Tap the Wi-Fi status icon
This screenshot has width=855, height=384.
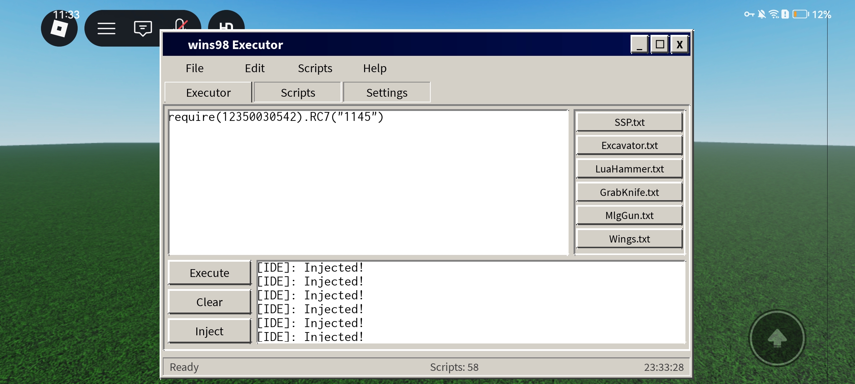(x=774, y=14)
